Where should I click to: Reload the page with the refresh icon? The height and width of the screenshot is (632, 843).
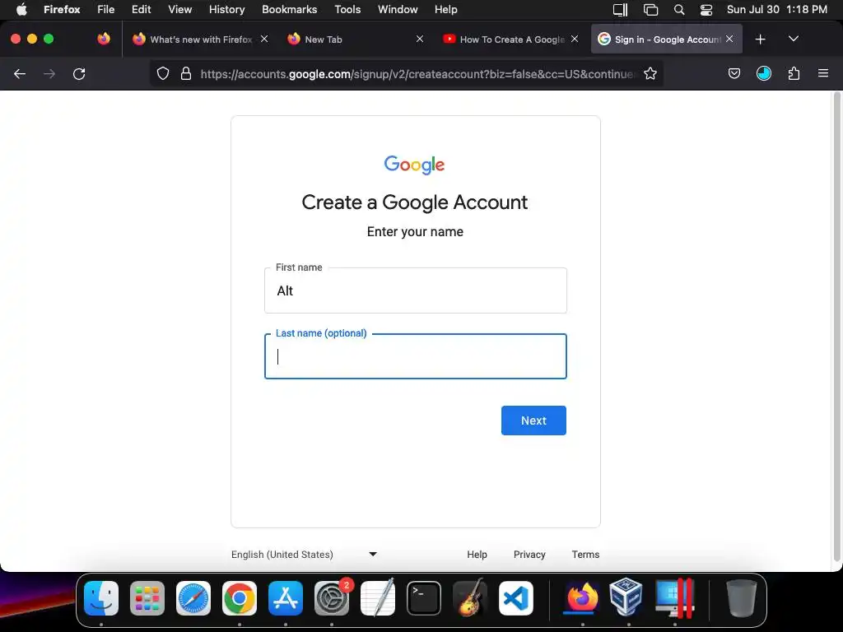coord(79,73)
